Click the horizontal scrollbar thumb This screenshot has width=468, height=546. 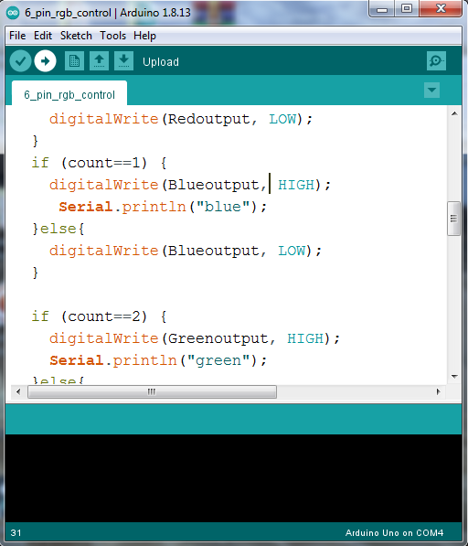click(x=152, y=391)
